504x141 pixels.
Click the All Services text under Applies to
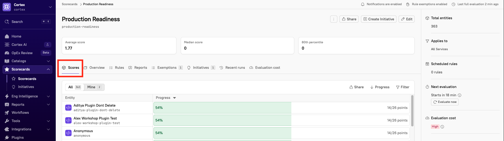(x=439, y=49)
